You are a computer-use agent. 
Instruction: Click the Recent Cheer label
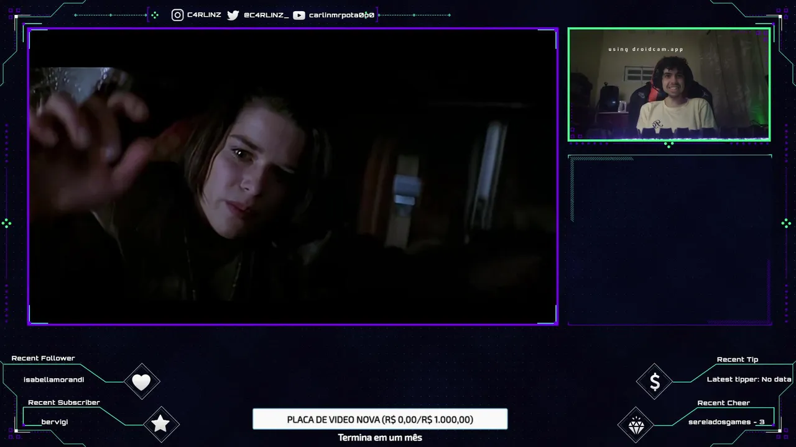coord(723,402)
